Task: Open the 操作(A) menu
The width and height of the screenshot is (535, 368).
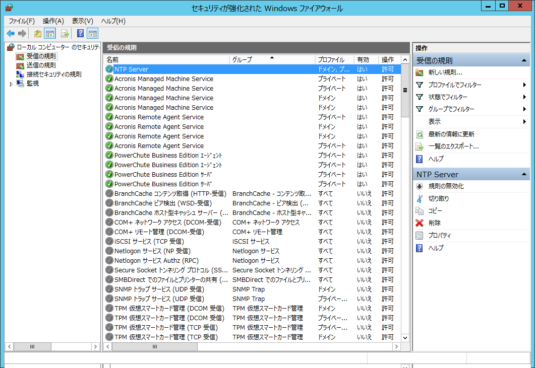Action: 53,21
